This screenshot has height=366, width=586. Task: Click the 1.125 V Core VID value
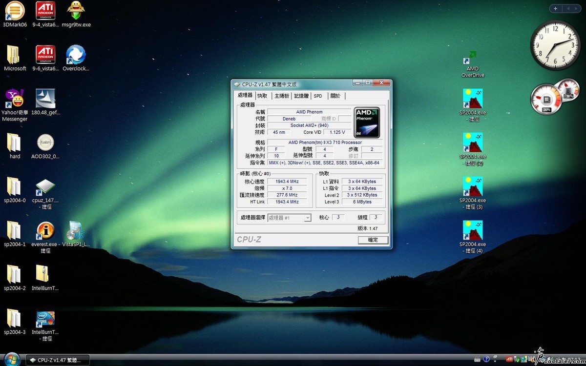337,132
